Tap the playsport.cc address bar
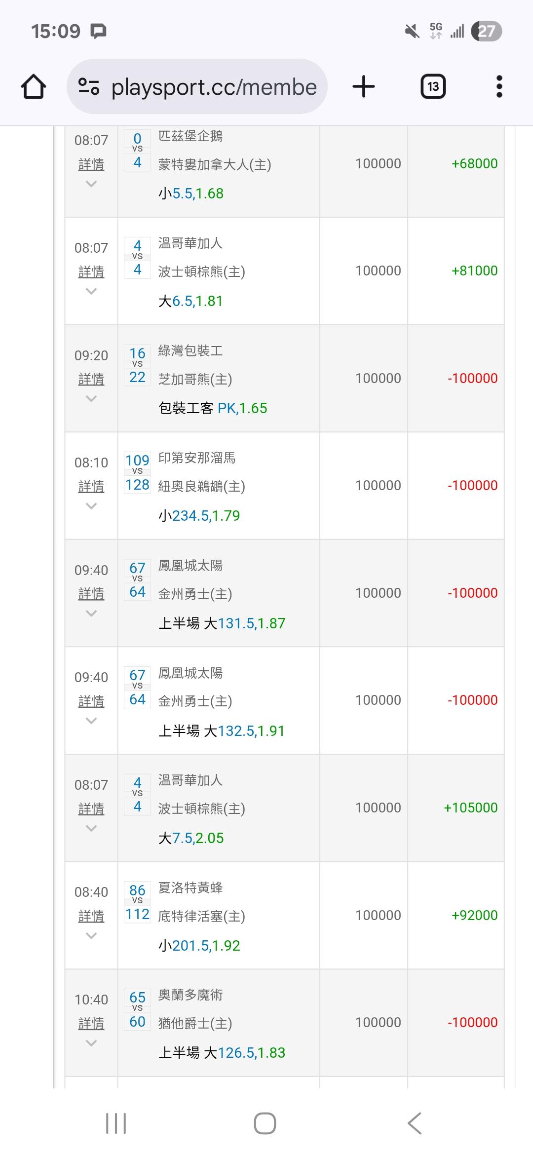 tap(213, 87)
